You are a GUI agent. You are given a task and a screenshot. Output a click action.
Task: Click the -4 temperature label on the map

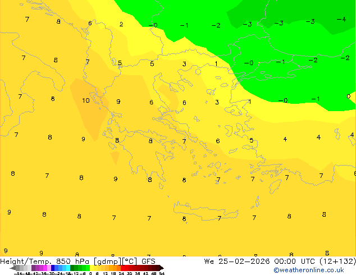(341, 20)
